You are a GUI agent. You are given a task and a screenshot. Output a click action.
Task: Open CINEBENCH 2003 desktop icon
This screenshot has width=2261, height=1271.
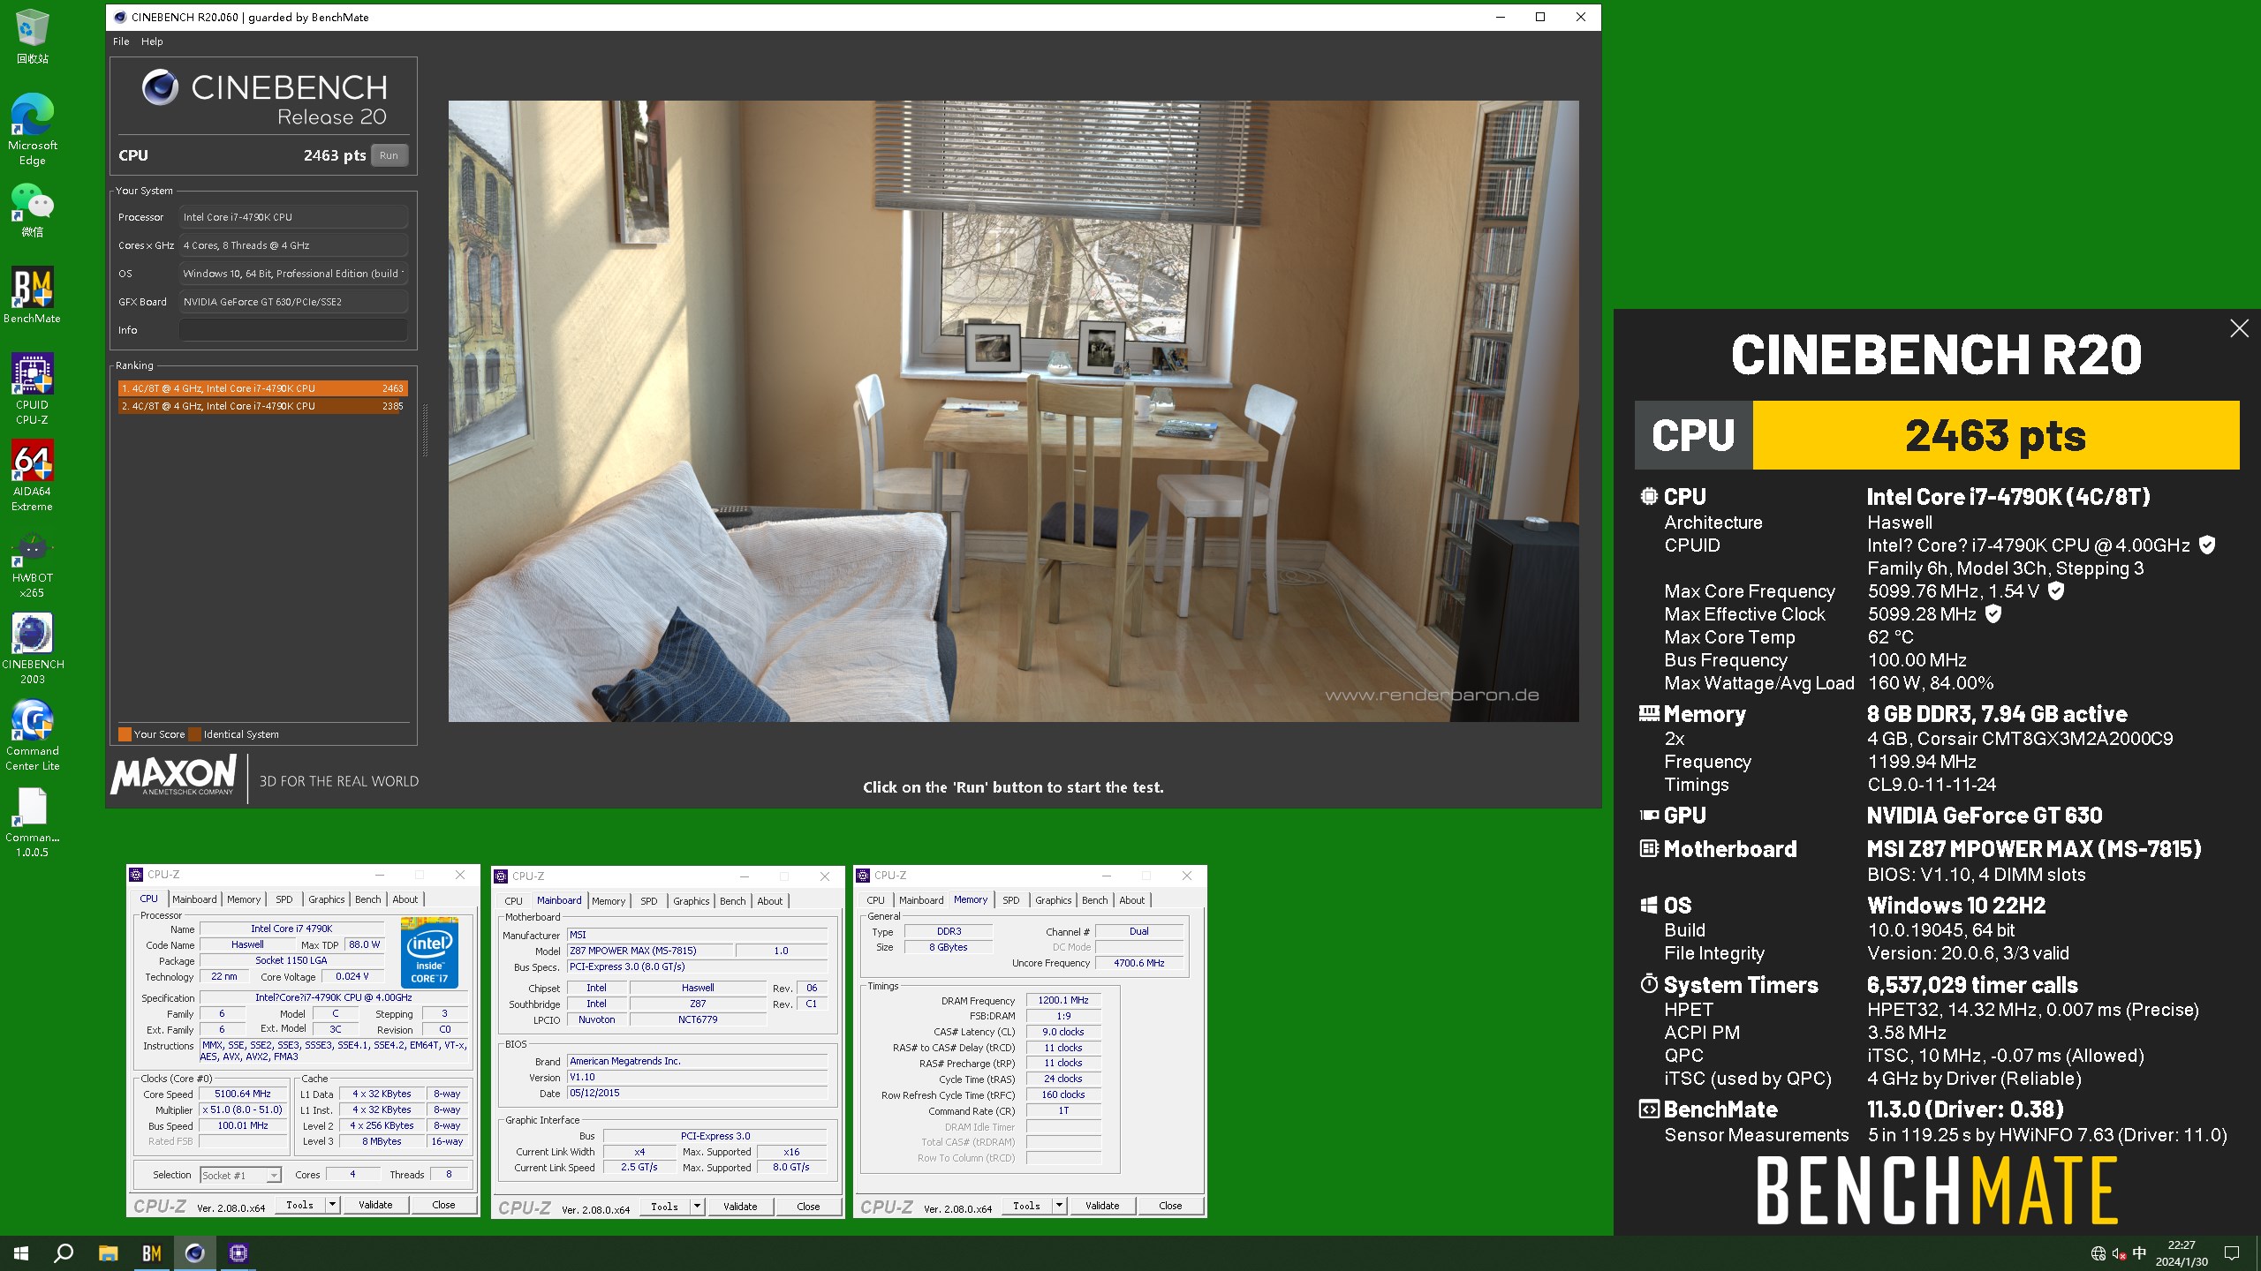pos(32,649)
